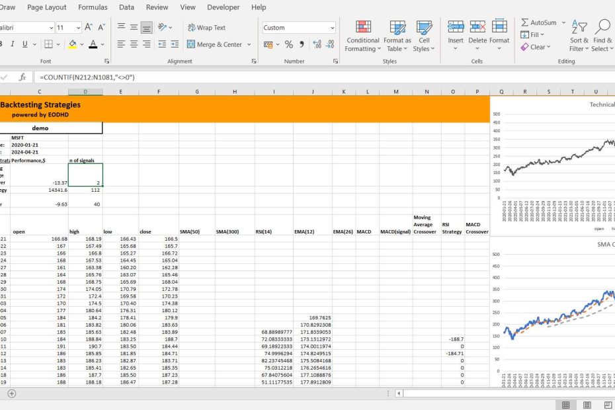615x410 pixels.
Task: Expand the Merge & Center dropdown arrow
Action: coord(249,44)
